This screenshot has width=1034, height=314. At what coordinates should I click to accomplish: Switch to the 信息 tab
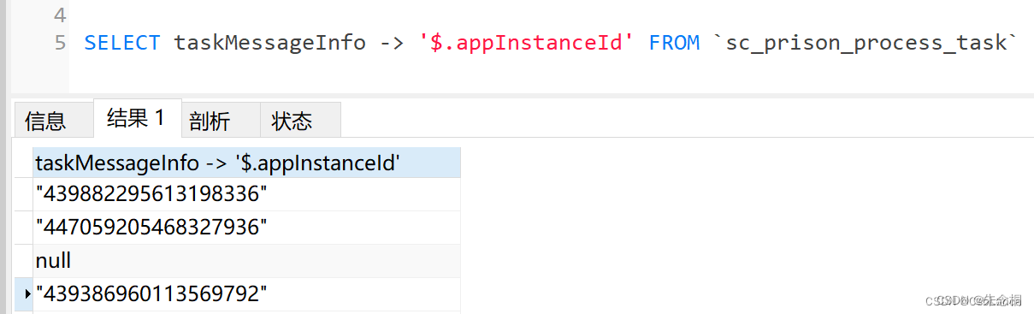(x=46, y=120)
